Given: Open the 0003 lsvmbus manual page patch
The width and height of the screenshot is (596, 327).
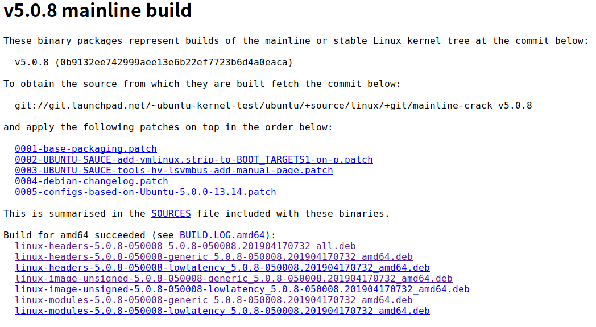Looking at the screenshot, I should (173, 171).
